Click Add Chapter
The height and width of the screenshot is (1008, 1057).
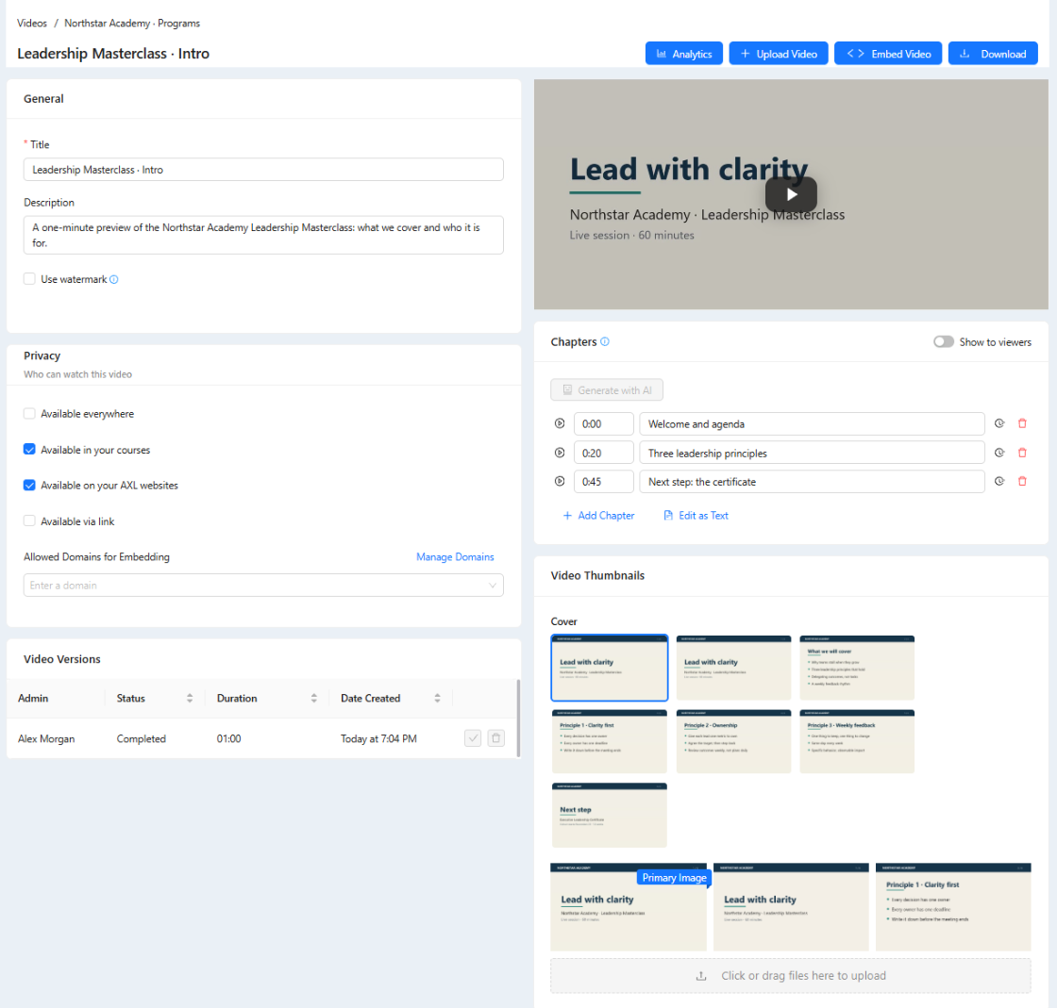coord(598,515)
